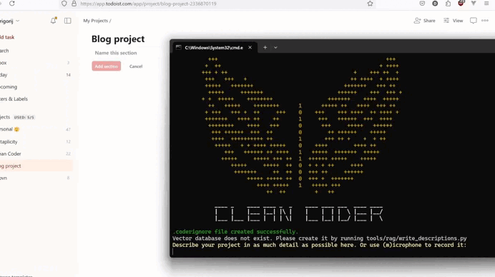Open Filters & Labels in the sidebar
Screen dimensions: 495x277
[14, 99]
